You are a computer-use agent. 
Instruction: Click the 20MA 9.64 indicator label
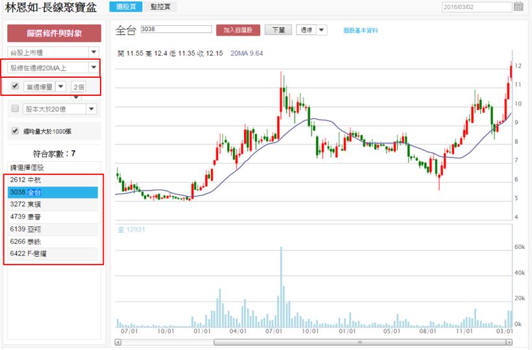[247, 53]
